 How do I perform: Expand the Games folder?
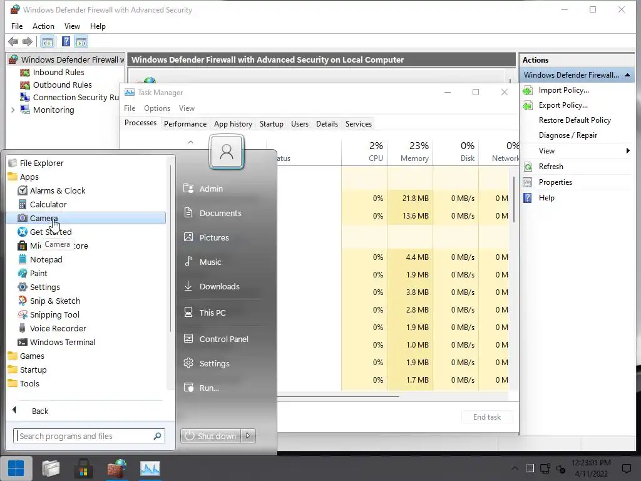pyautogui.click(x=32, y=356)
